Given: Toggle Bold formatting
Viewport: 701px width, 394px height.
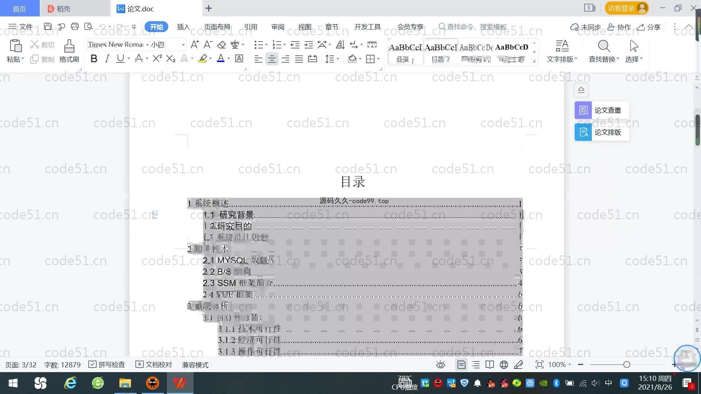Looking at the screenshot, I should (x=94, y=59).
